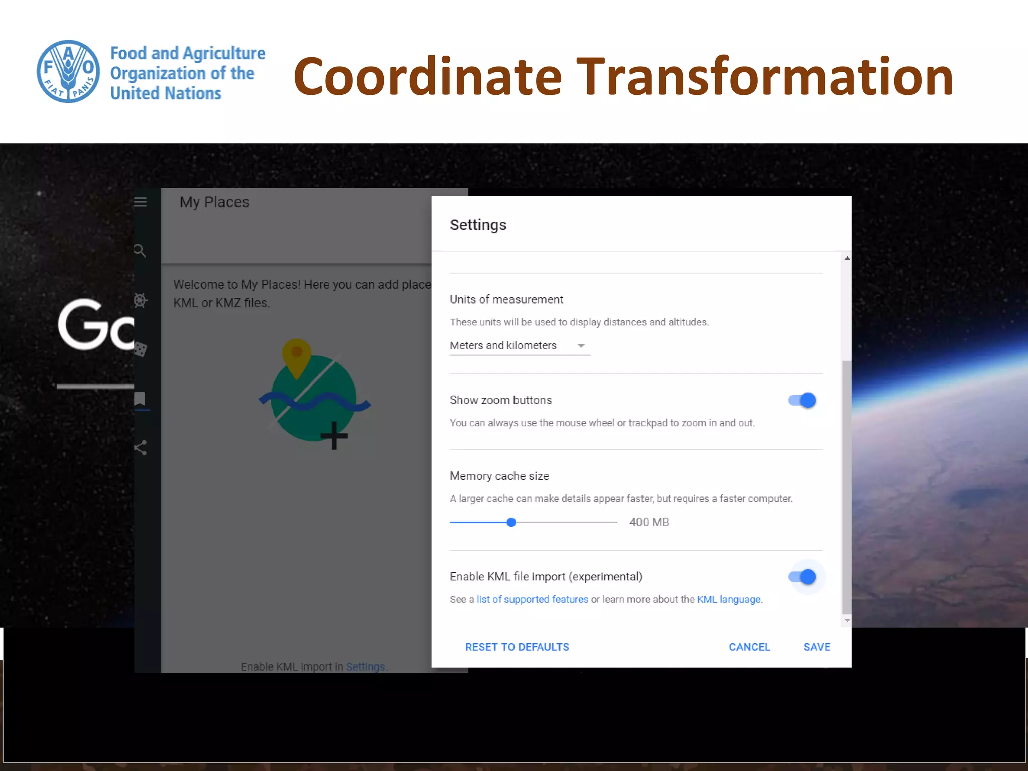The width and height of the screenshot is (1028, 771).
Task: Click SAVE in the Settings dialog
Action: [x=817, y=647]
